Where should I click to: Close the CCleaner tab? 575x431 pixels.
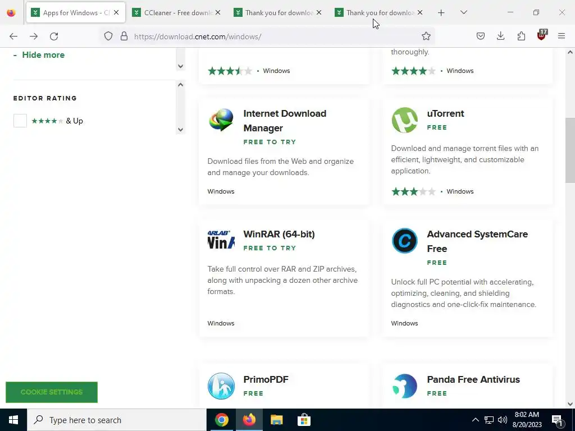[x=218, y=12]
